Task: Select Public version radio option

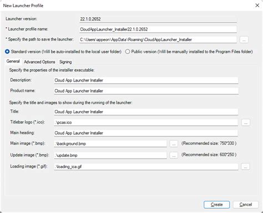Action: 128,52
